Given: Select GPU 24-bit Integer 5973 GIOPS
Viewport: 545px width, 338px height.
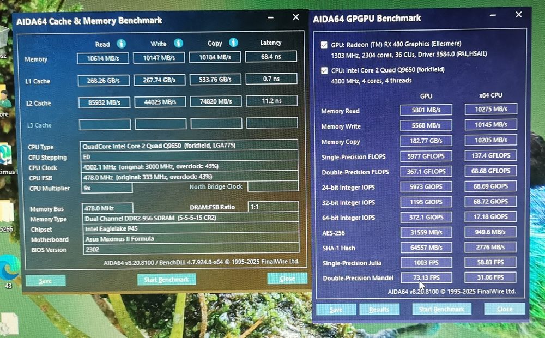Looking at the screenshot, I should (x=426, y=186).
